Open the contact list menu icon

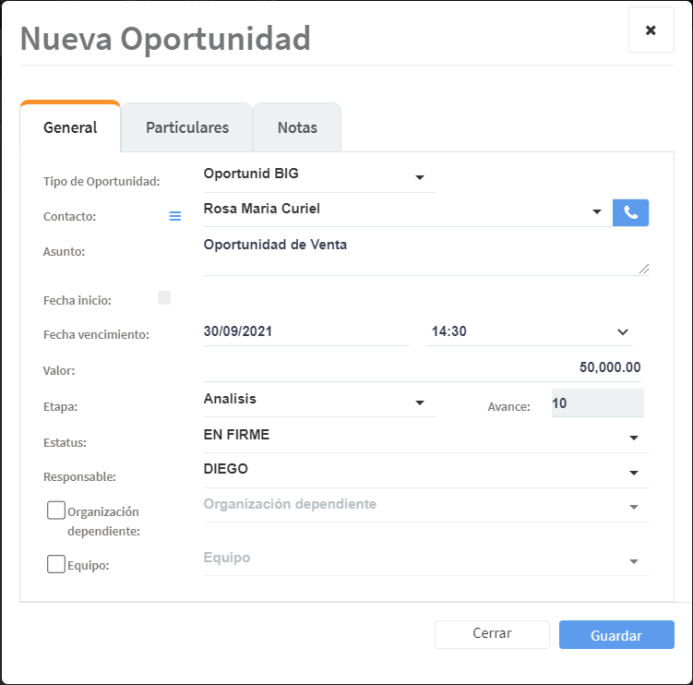pos(174,216)
